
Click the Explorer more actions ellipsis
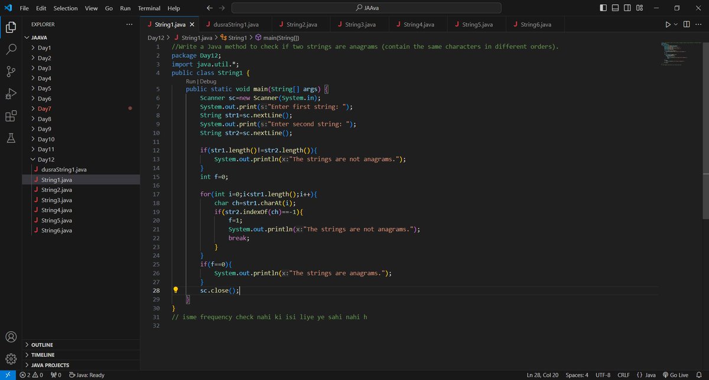(x=129, y=24)
